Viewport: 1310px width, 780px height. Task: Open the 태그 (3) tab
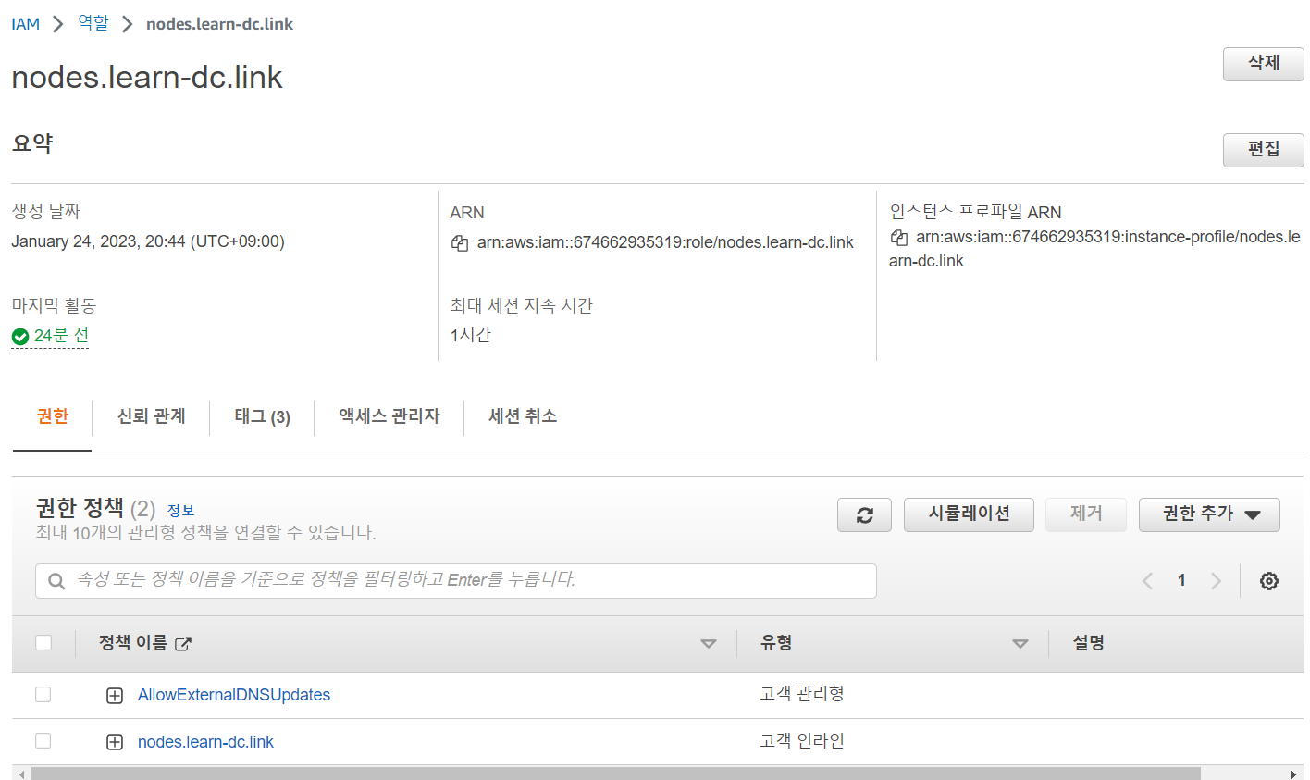tap(261, 416)
